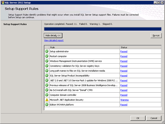Screen dimensions: 165x124
Task: Click the 'Operation completed. Passed: 11' summary text
Action: pyautogui.click(x=61, y=24)
